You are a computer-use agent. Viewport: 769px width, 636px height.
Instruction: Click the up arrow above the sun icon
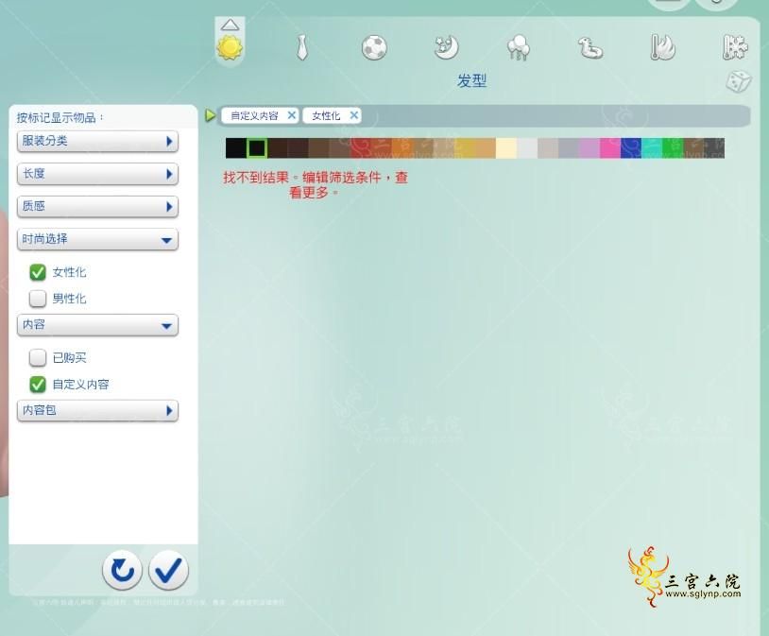coord(230,25)
